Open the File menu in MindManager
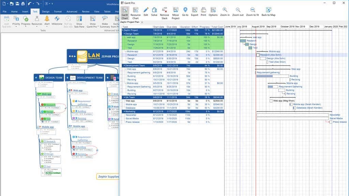349x196 pixels. pos(4,12)
